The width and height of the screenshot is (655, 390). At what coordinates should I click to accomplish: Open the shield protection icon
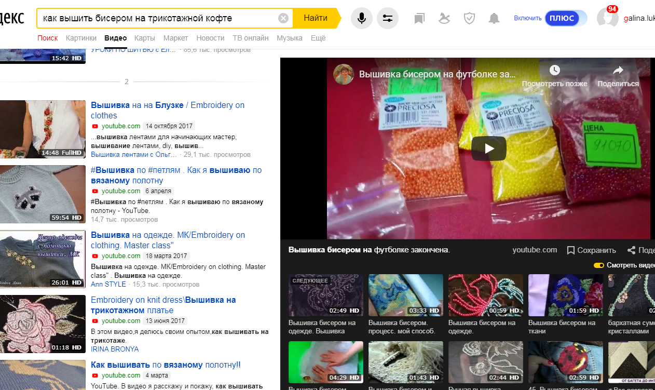[469, 19]
